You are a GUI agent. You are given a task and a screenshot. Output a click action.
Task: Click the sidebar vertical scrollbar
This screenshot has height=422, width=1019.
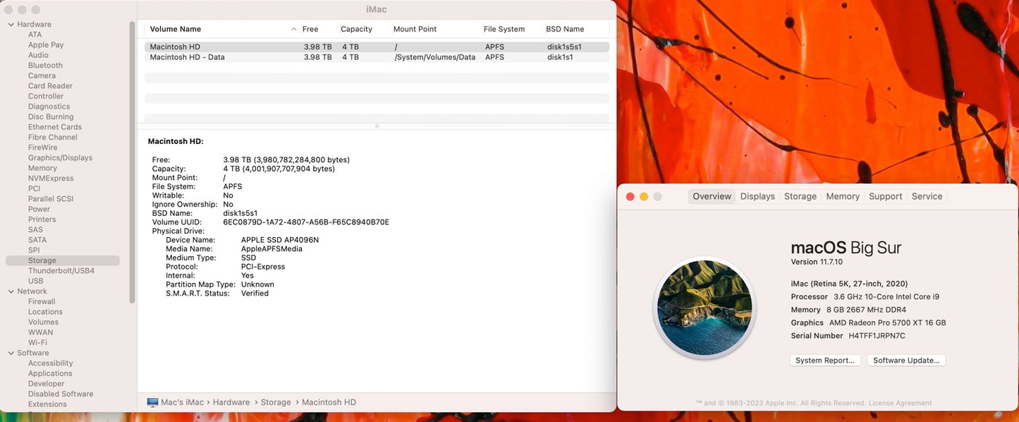(132, 162)
